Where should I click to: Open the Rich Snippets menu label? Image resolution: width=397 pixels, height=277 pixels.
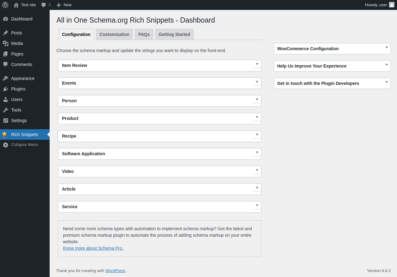[x=25, y=134]
